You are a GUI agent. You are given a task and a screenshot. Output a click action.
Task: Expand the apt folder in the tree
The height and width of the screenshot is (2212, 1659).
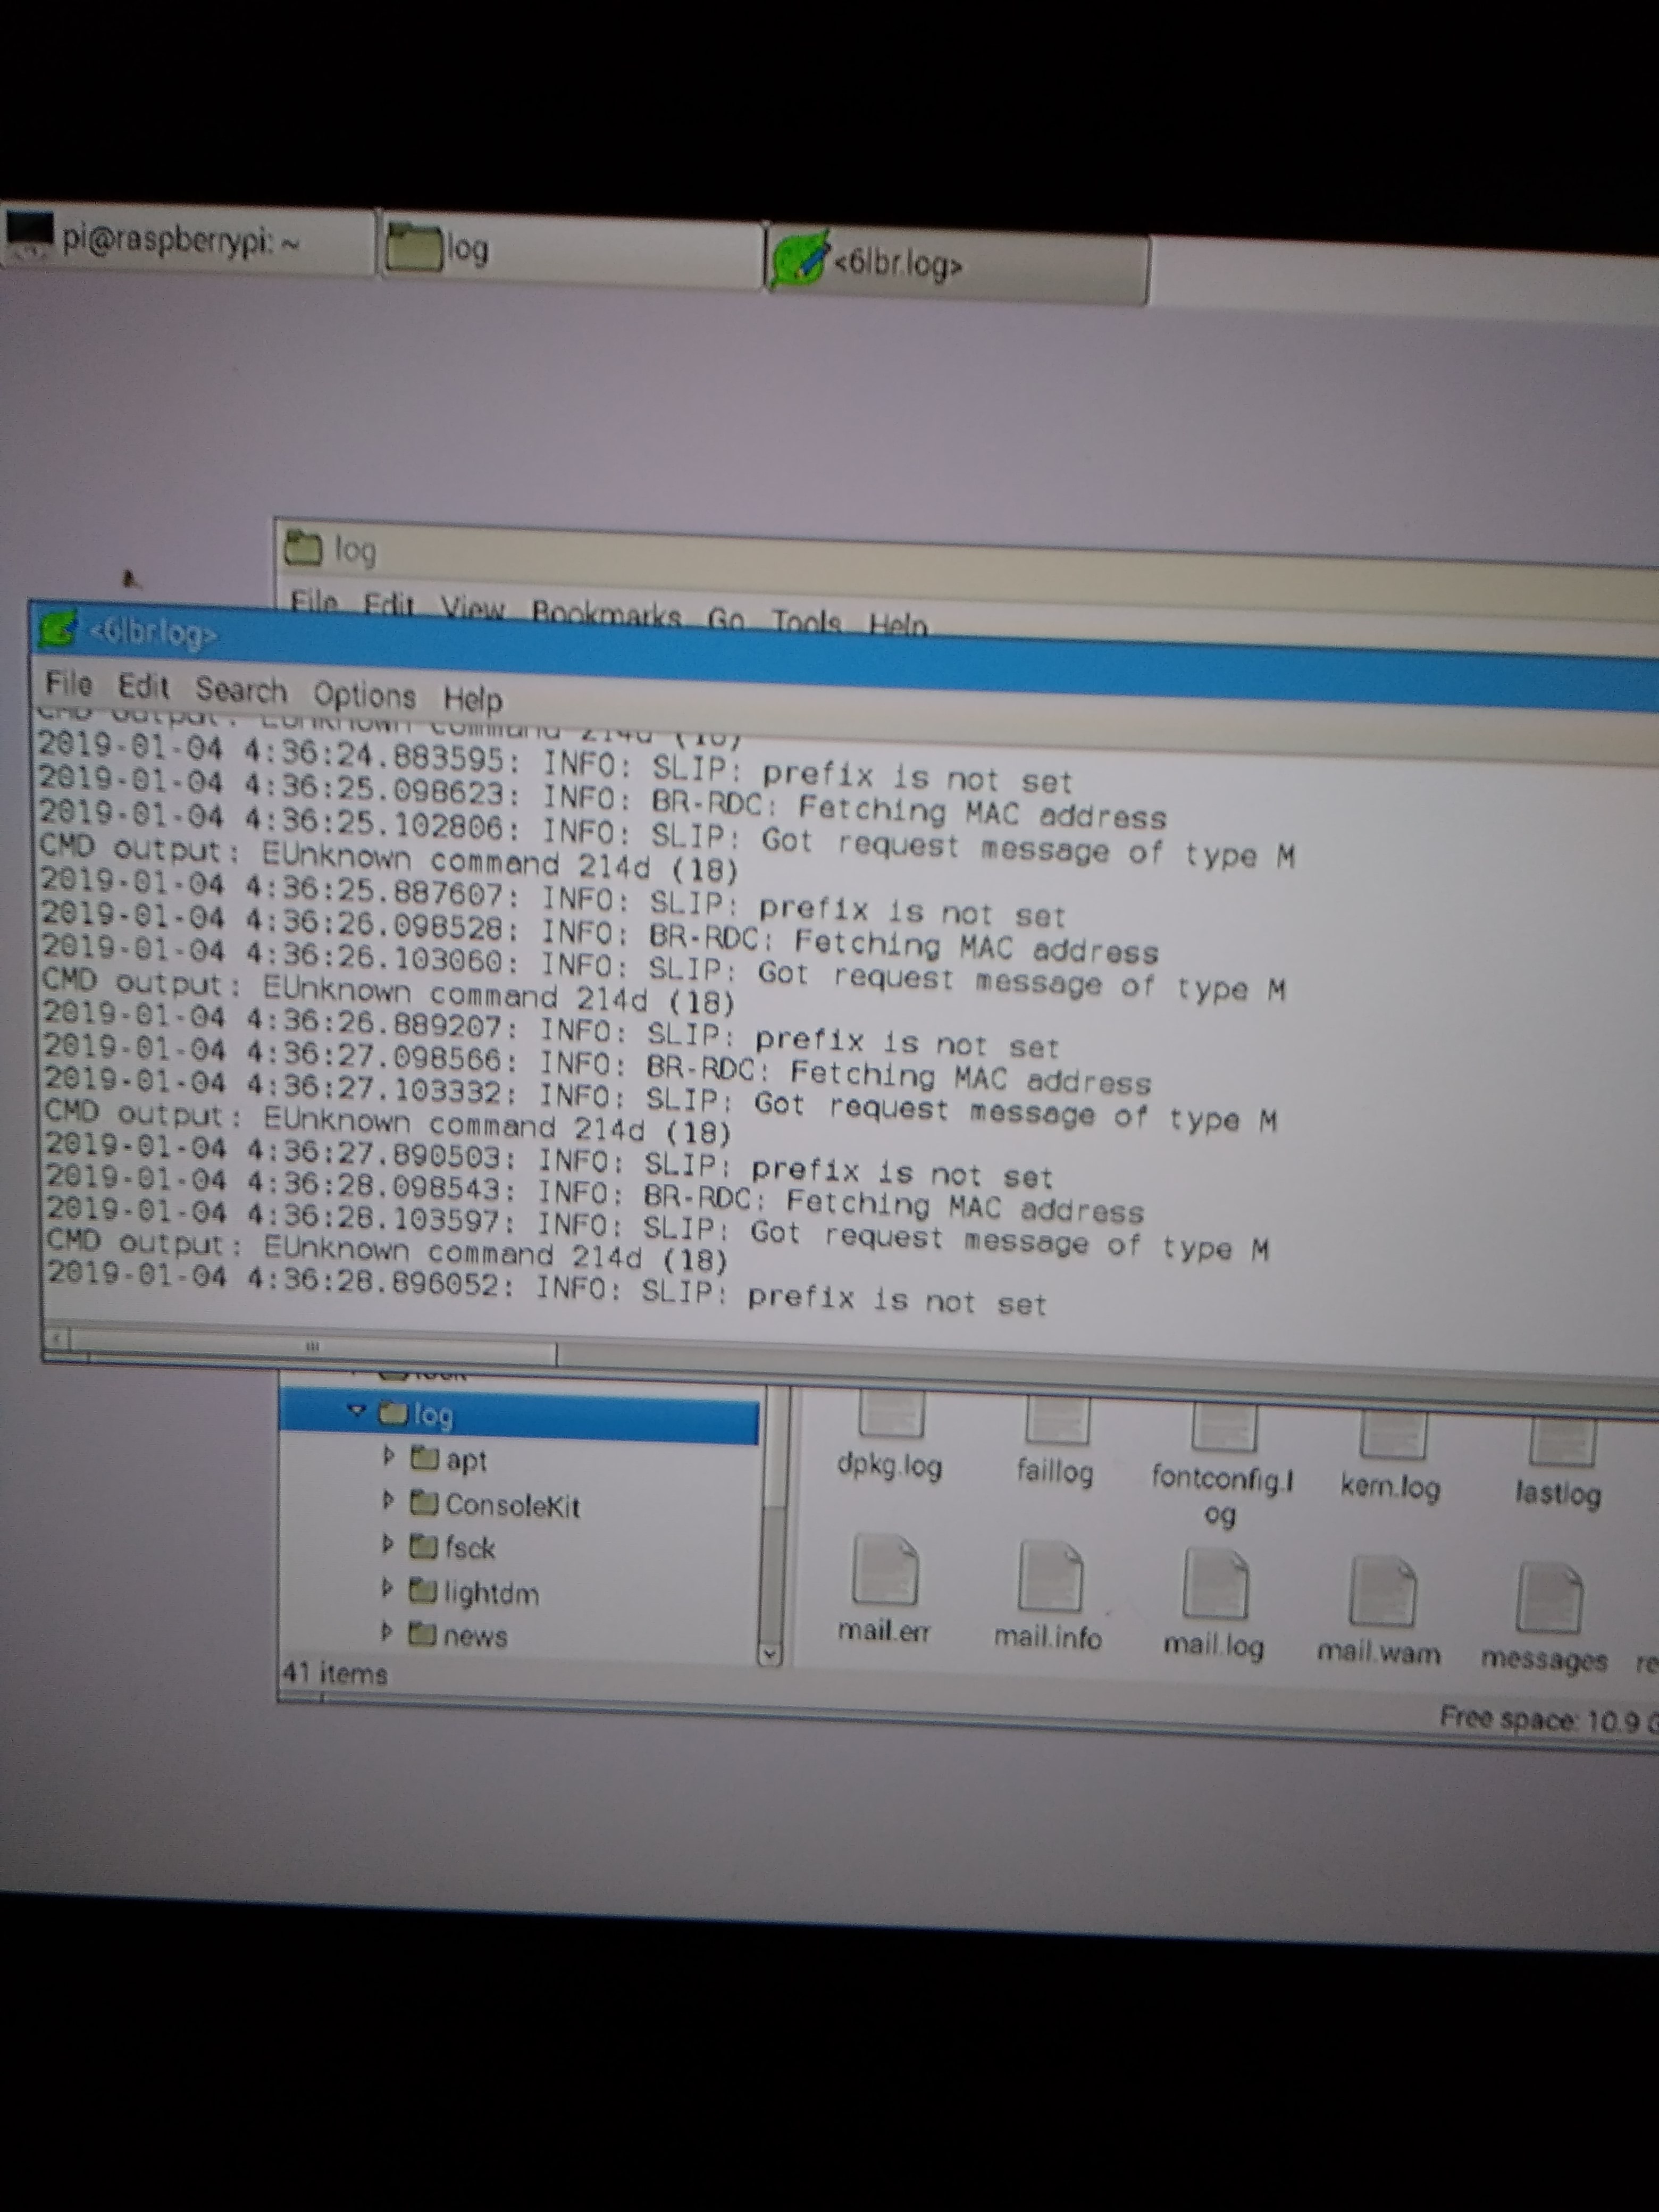tap(388, 1456)
